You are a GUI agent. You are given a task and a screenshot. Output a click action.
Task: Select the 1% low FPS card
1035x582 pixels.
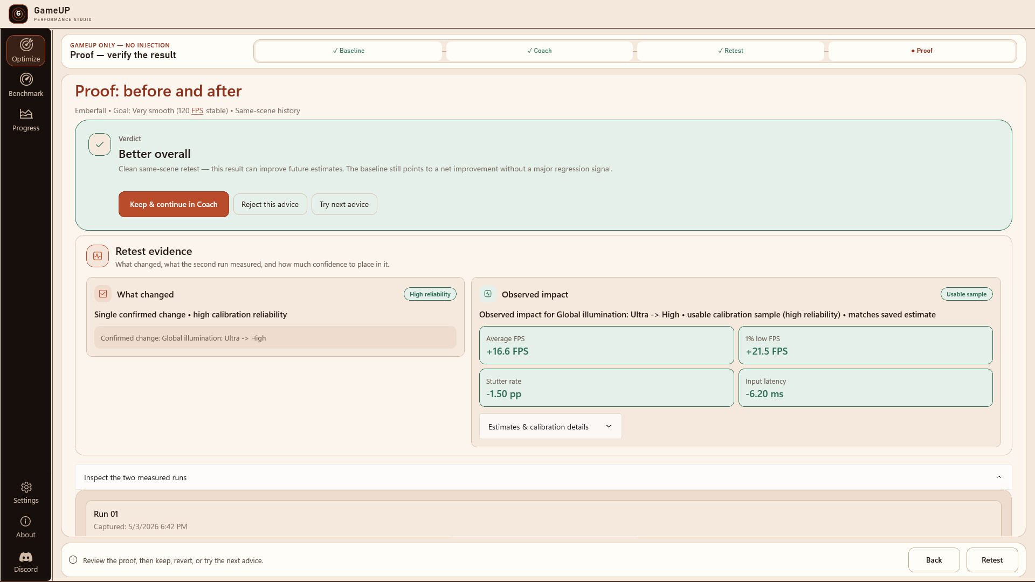coord(865,345)
